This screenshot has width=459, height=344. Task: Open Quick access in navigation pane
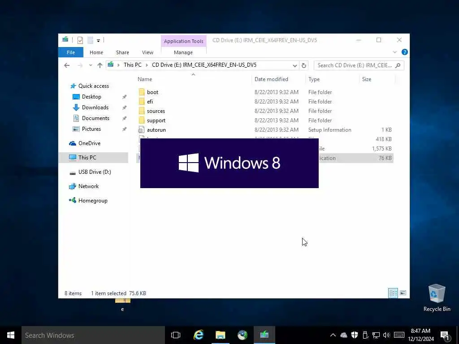[x=94, y=86]
